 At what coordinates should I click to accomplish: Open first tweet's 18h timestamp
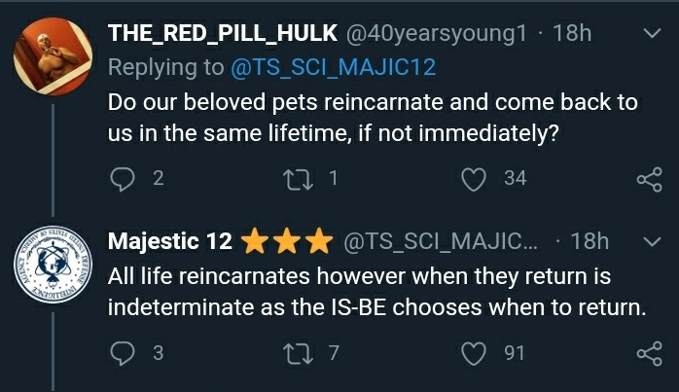pyautogui.click(x=572, y=33)
